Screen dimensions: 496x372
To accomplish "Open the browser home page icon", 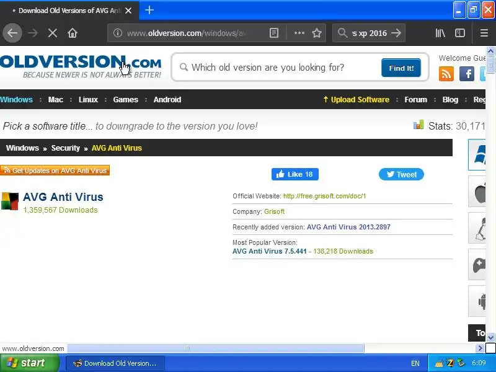I will tap(73, 33).
